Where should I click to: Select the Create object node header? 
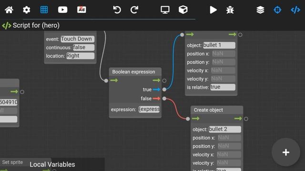pyautogui.click(x=217, y=110)
